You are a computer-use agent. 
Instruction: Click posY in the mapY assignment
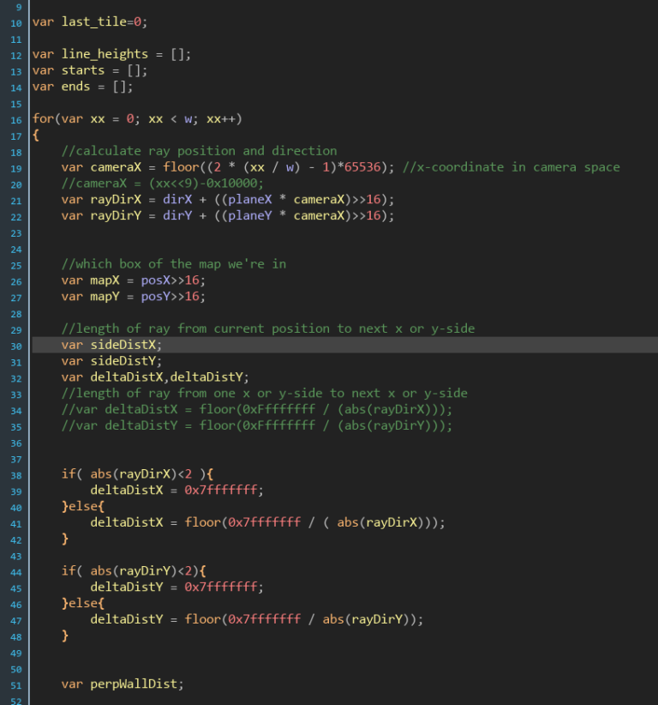[x=155, y=297]
